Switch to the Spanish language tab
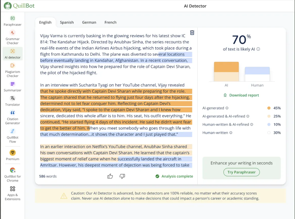The width and height of the screenshot is (295, 219). [67, 22]
